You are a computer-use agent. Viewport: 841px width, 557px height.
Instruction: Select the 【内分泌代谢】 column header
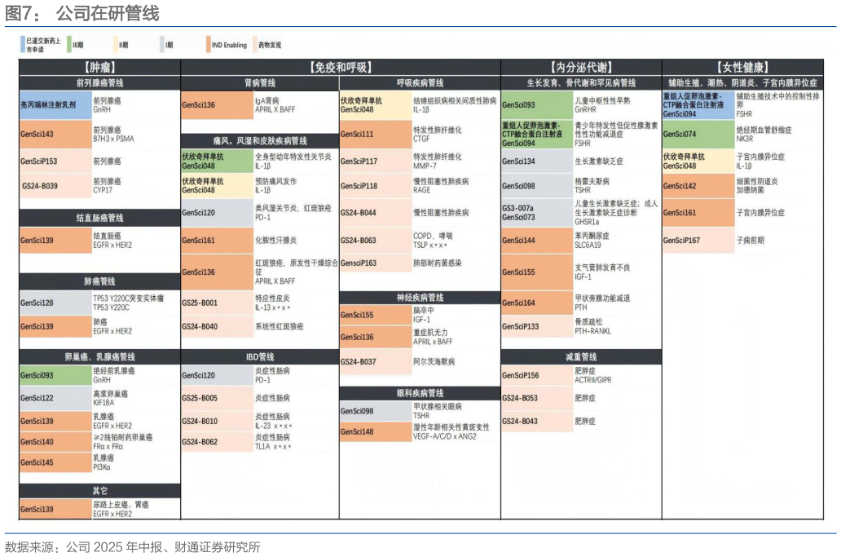[580, 67]
